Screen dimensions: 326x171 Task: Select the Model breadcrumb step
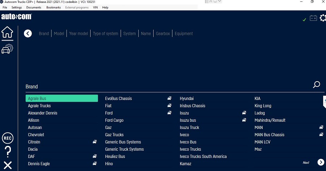click(59, 34)
